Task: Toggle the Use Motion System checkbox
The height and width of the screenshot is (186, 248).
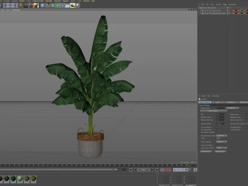Action: click(x=217, y=132)
